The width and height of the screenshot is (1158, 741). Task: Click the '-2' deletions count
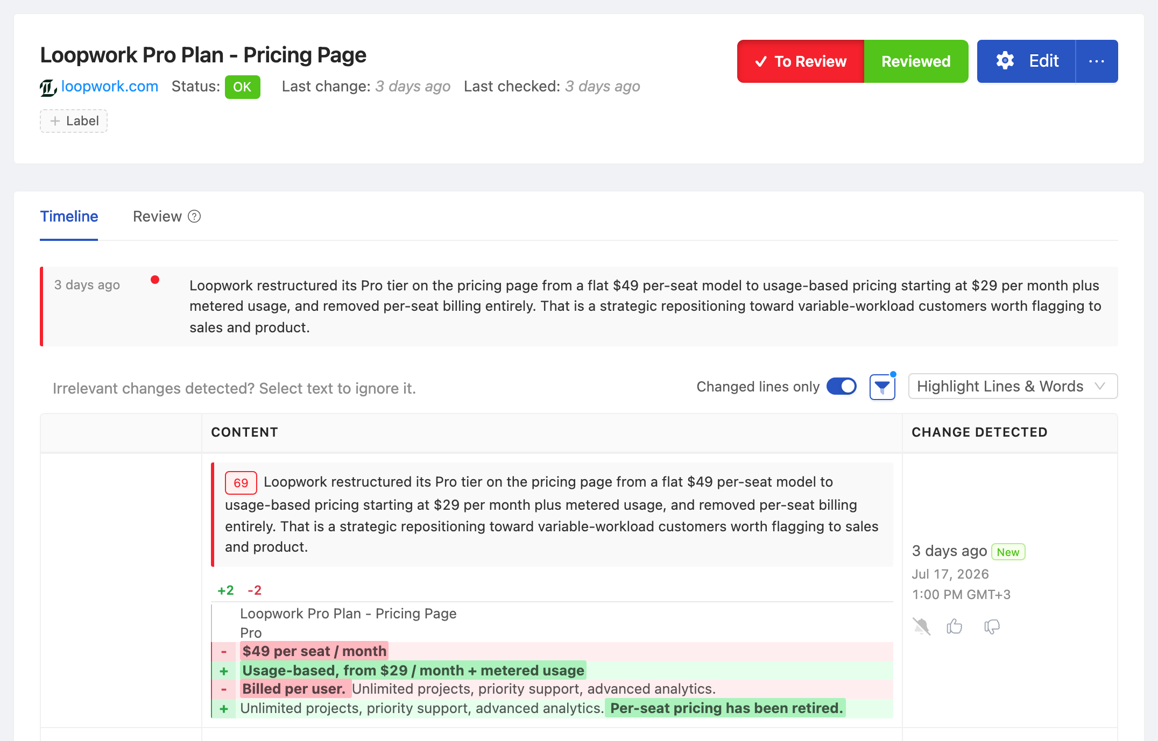pyautogui.click(x=255, y=590)
